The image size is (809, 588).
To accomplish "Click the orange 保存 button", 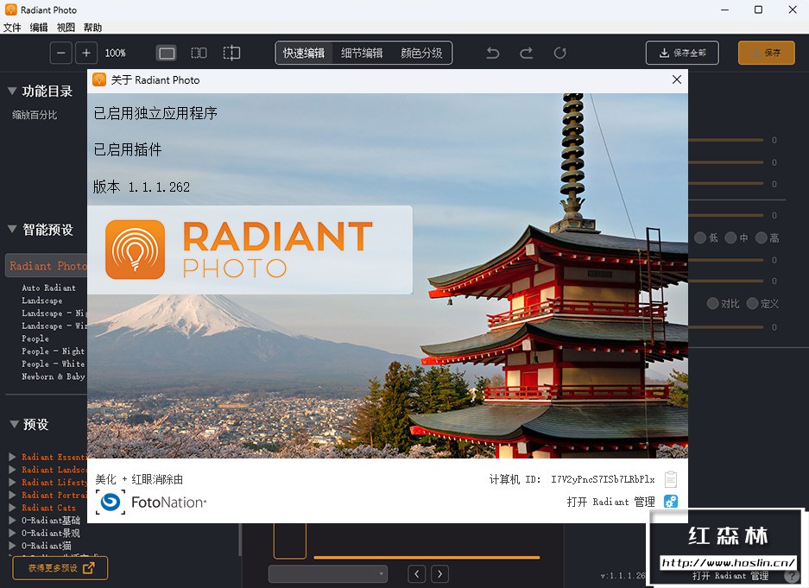I will tap(766, 53).
